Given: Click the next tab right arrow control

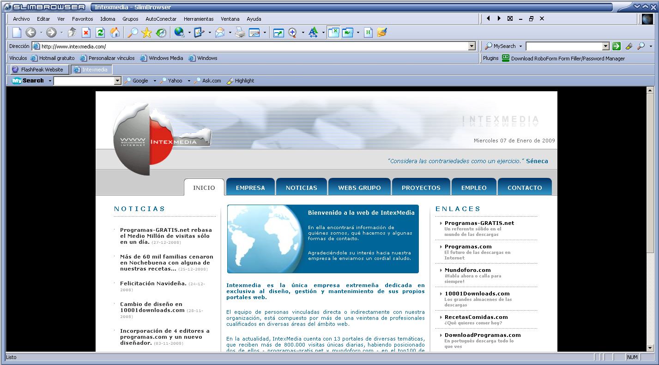Looking at the screenshot, I should [x=499, y=18].
